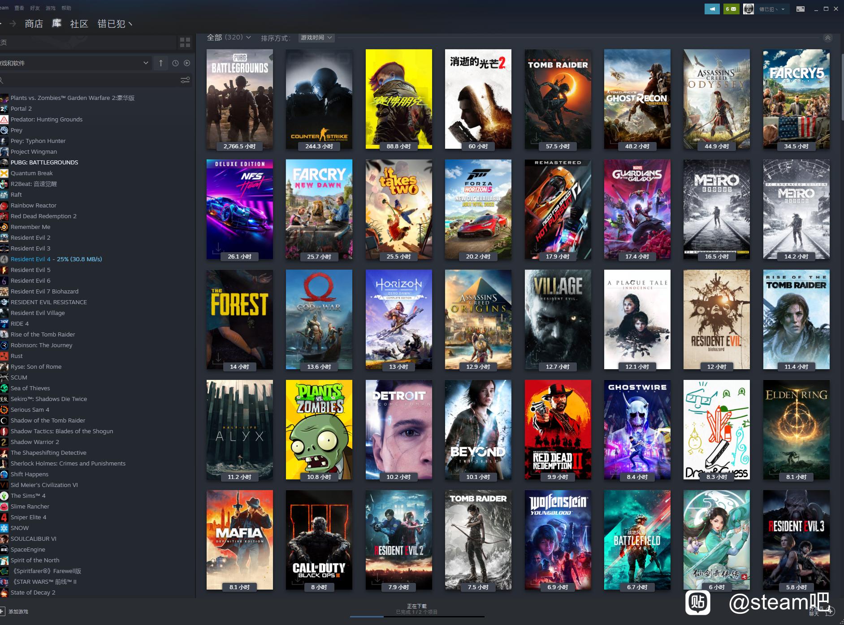This screenshot has height=625, width=844.
Task: Select the 库 library tab
Action: [57, 23]
